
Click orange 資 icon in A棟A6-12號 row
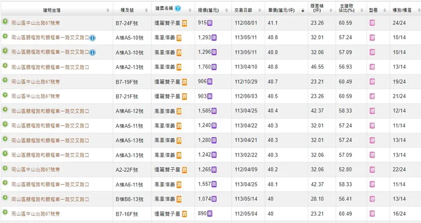point(179,111)
